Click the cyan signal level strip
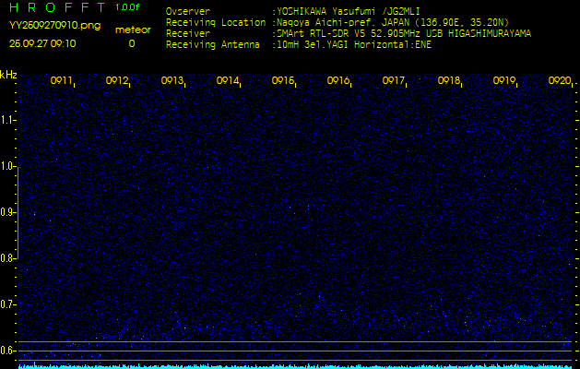 (x=295, y=365)
